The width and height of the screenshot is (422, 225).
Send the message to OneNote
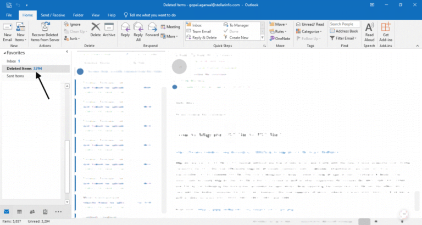280,38
